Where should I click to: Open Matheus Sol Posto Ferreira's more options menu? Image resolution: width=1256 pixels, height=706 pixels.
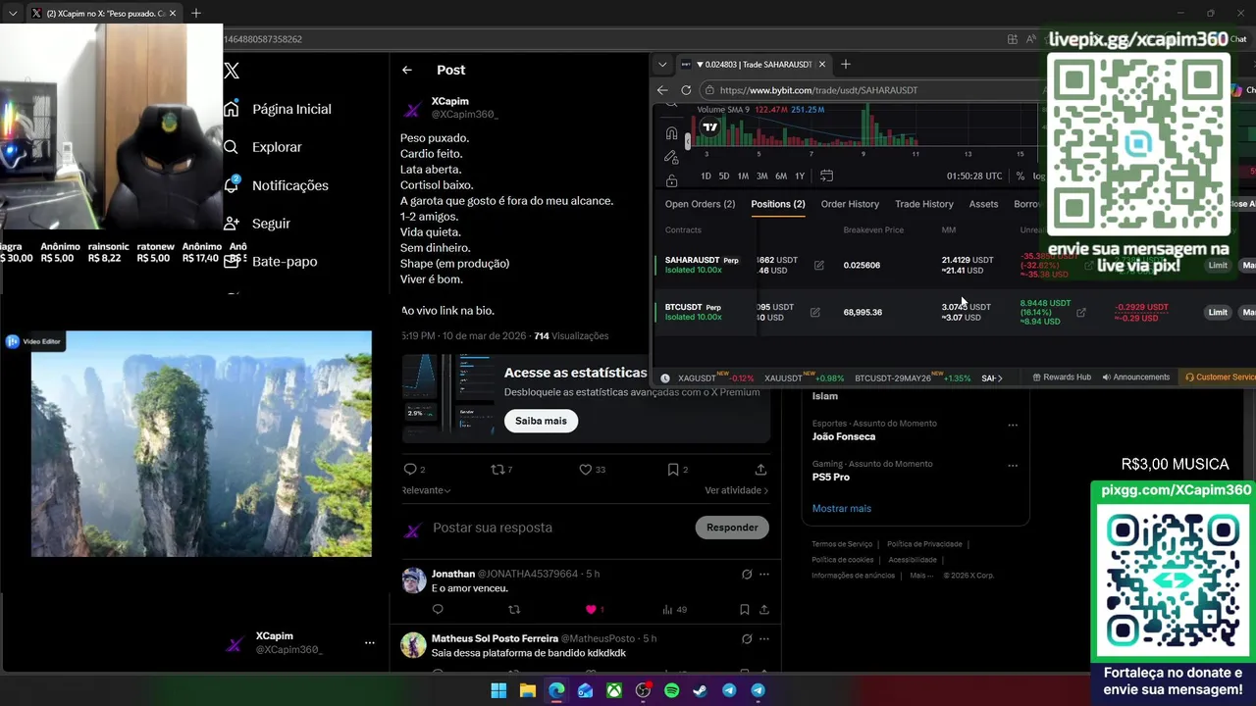[764, 638]
